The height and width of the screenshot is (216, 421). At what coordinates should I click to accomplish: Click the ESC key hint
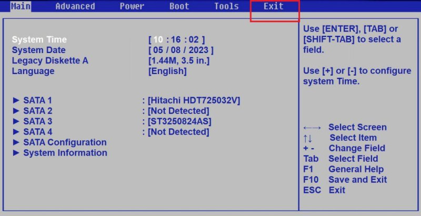point(312,190)
